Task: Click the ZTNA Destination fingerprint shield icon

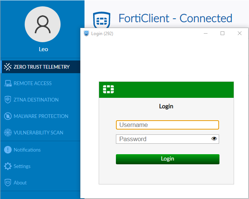Action: tap(7, 100)
